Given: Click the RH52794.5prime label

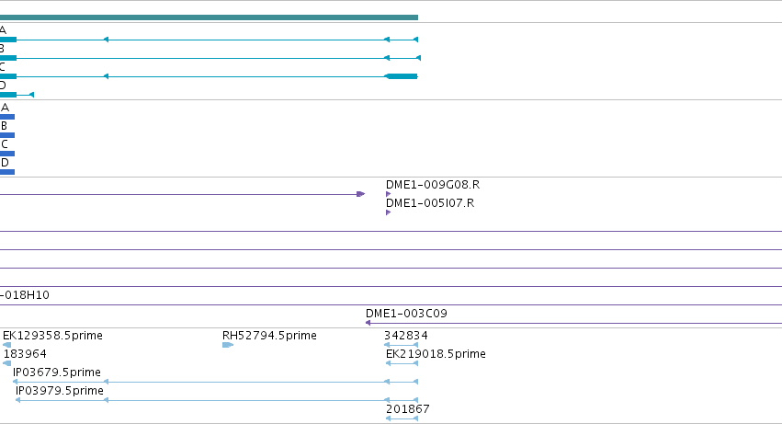Looking at the screenshot, I should (269, 336).
